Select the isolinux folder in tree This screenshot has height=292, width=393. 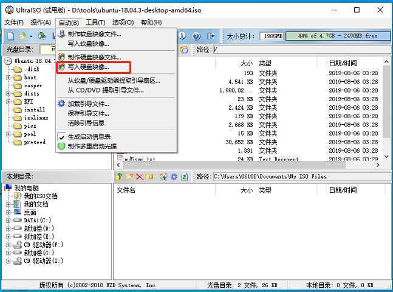pyautogui.click(x=36, y=118)
